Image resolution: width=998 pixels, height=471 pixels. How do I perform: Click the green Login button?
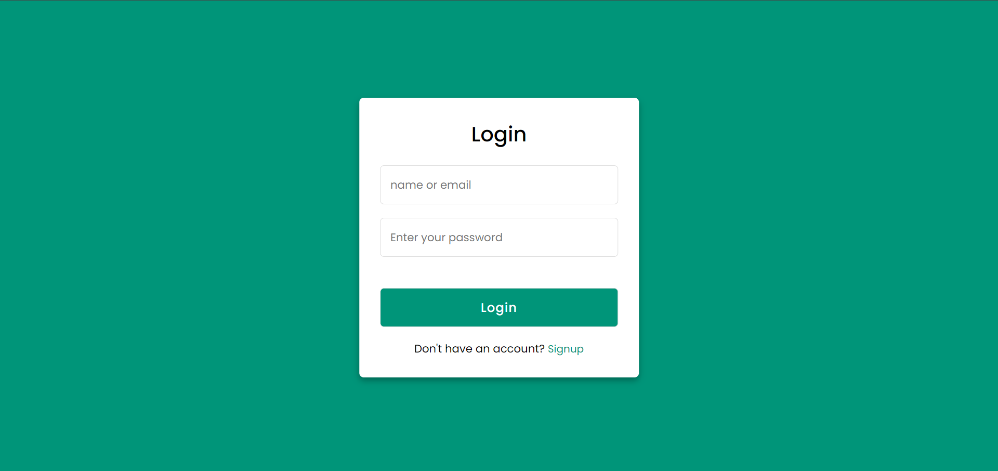[499, 307]
